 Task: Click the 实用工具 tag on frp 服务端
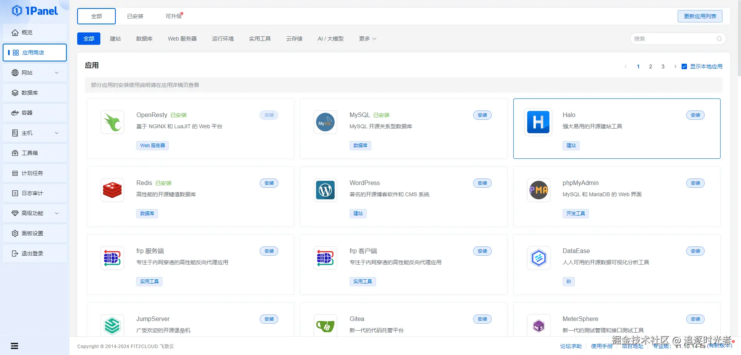(149, 282)
